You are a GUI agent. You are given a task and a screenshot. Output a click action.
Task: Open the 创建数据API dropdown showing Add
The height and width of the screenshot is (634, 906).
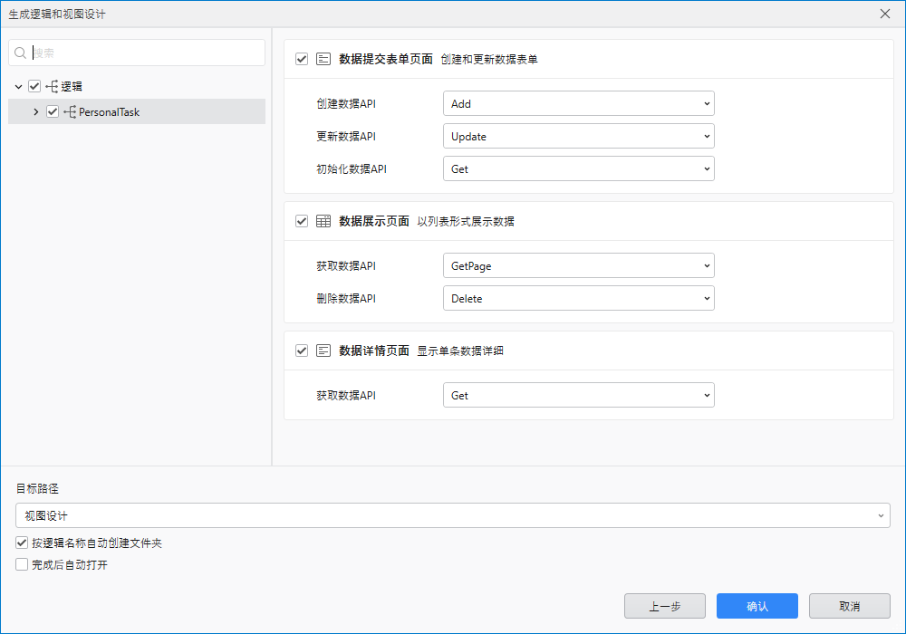(x=578, y=103)
